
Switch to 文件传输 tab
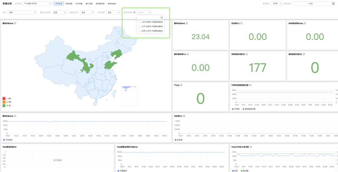click(x=79, y=4)
